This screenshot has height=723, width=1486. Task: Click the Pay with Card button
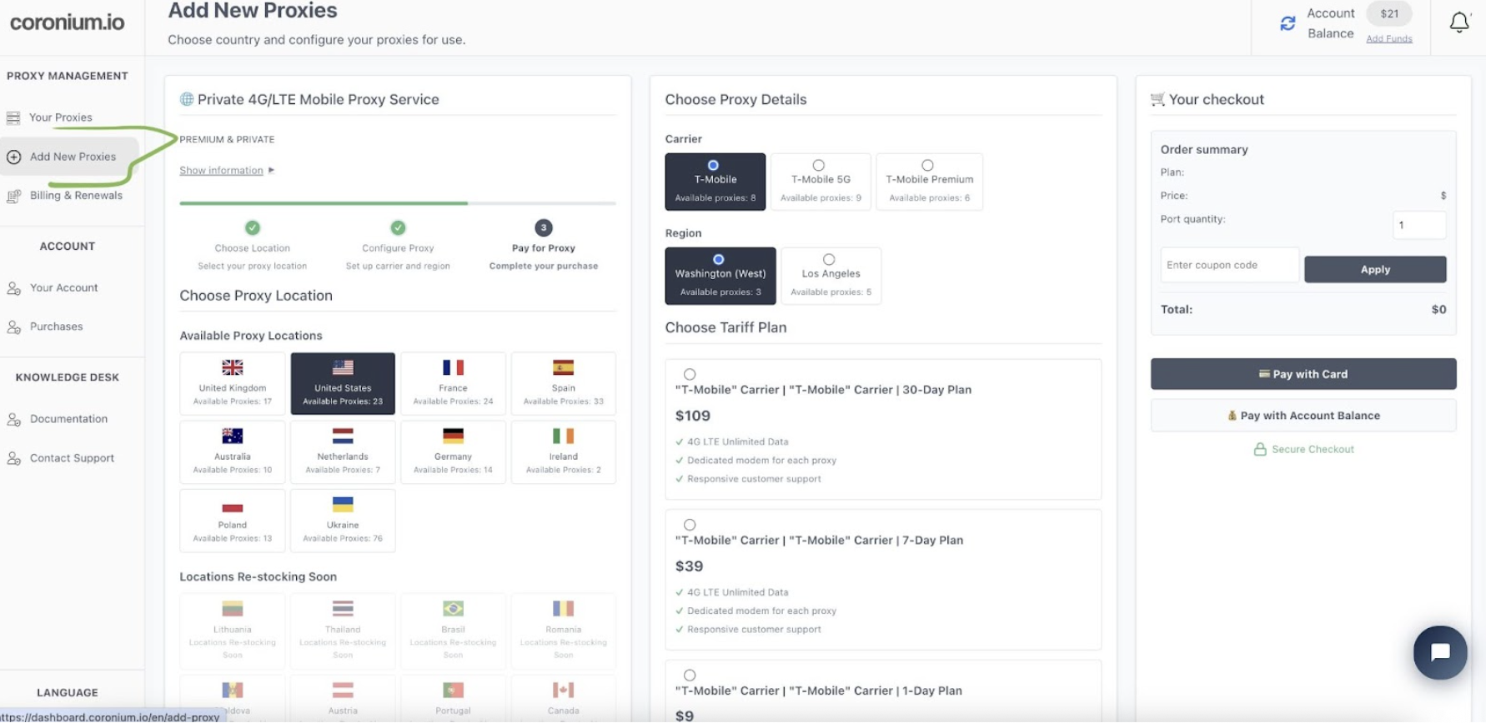(1303, 374)
